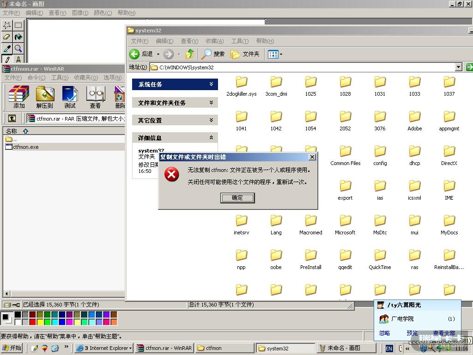Viewport: 473px width, 355px height.
Task: Open WinRAR's 选项(N) menu
Action: pos(113,78)
